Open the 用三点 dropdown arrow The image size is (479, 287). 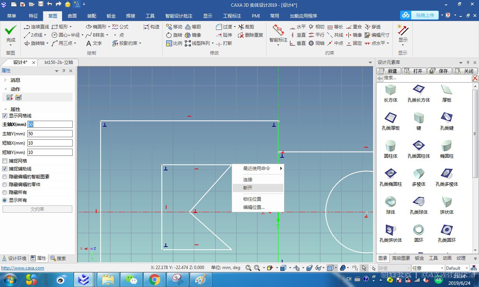click(75, 43)
